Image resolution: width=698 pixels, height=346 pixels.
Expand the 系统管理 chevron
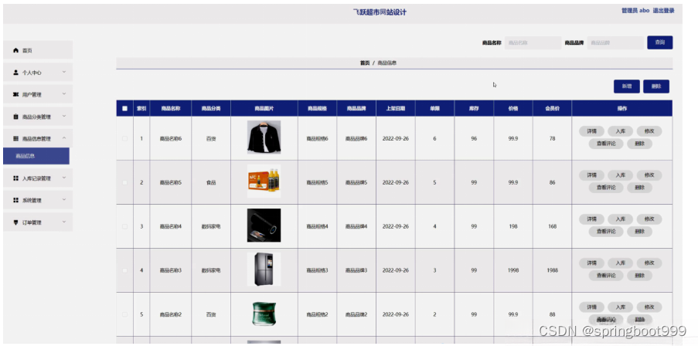[64, 200]
